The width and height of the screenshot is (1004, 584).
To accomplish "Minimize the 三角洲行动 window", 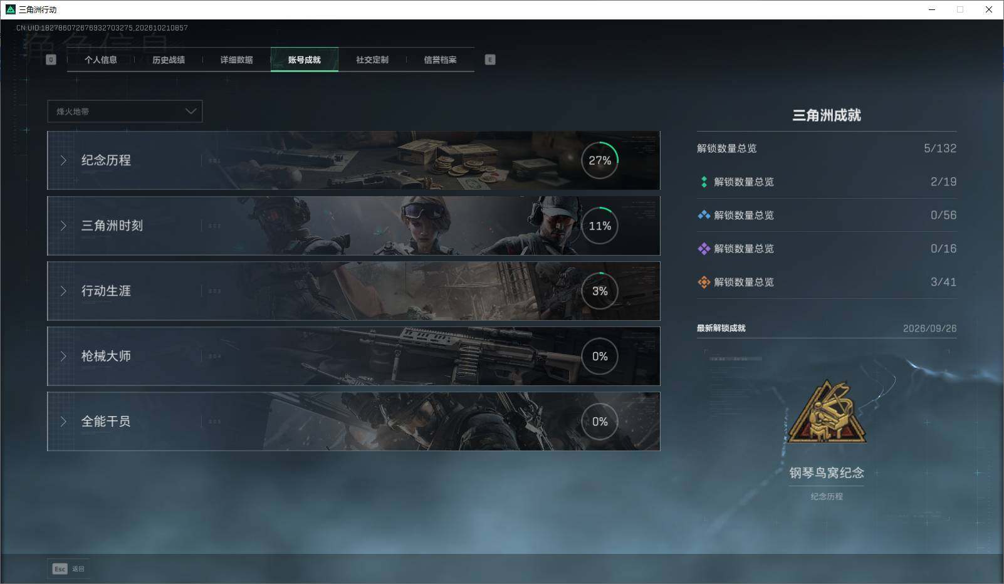I will (x=932, y=9).
